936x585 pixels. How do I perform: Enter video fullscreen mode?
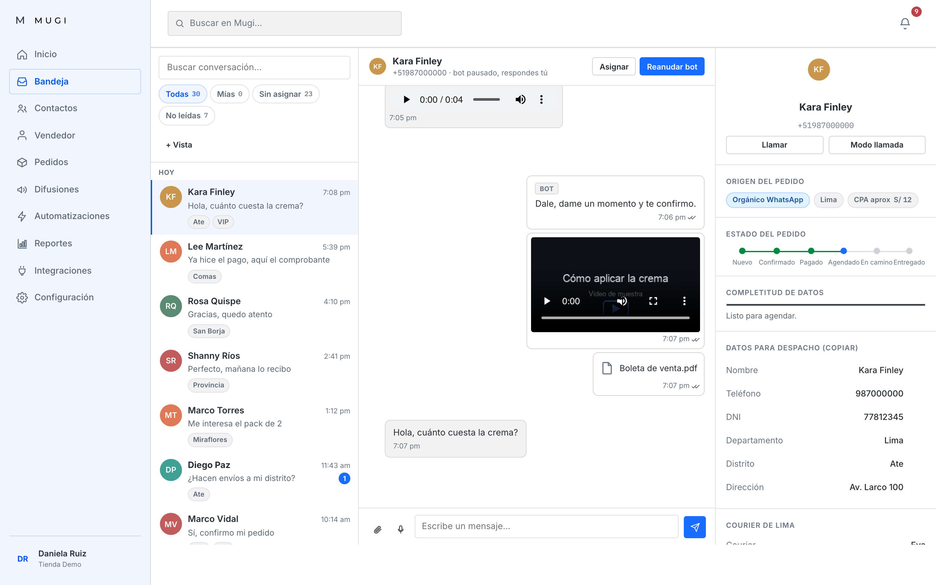coord(653,301)
